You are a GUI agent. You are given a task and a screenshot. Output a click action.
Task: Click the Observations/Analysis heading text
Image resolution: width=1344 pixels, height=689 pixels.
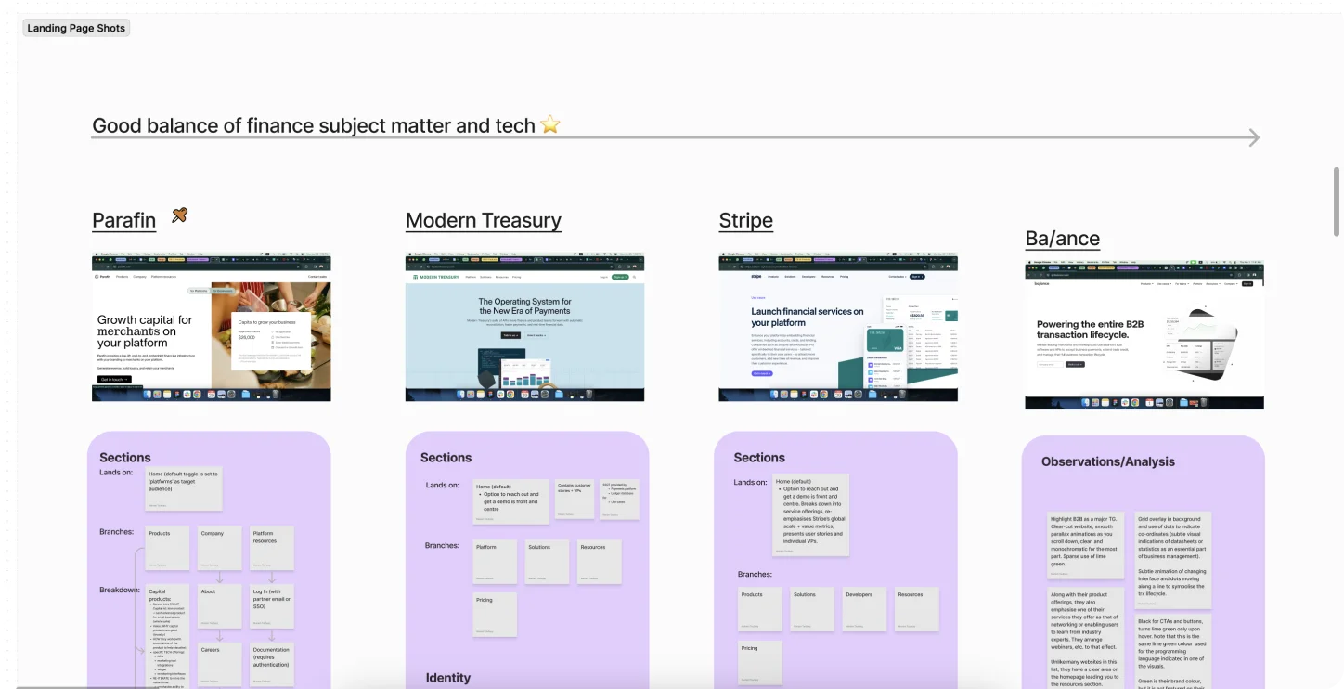(x=1107, y=461)
